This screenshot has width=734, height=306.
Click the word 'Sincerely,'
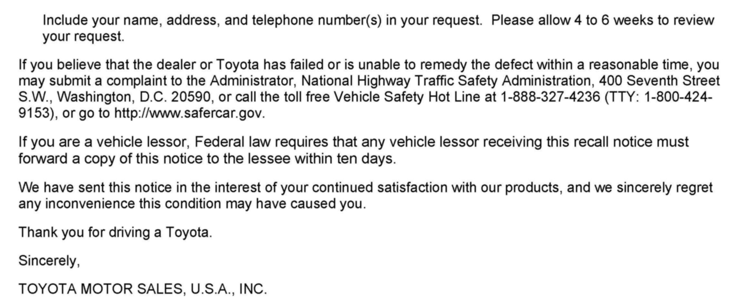(x=49, y=260)
